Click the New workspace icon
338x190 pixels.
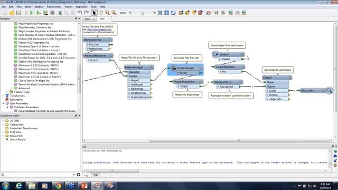(5, 13)
